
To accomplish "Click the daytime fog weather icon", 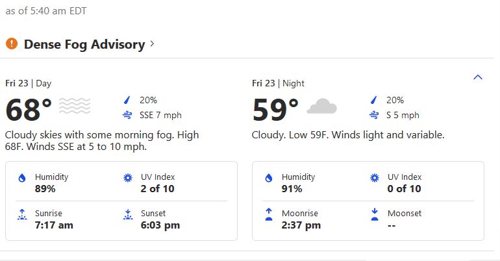I will (x=75, y=106).
